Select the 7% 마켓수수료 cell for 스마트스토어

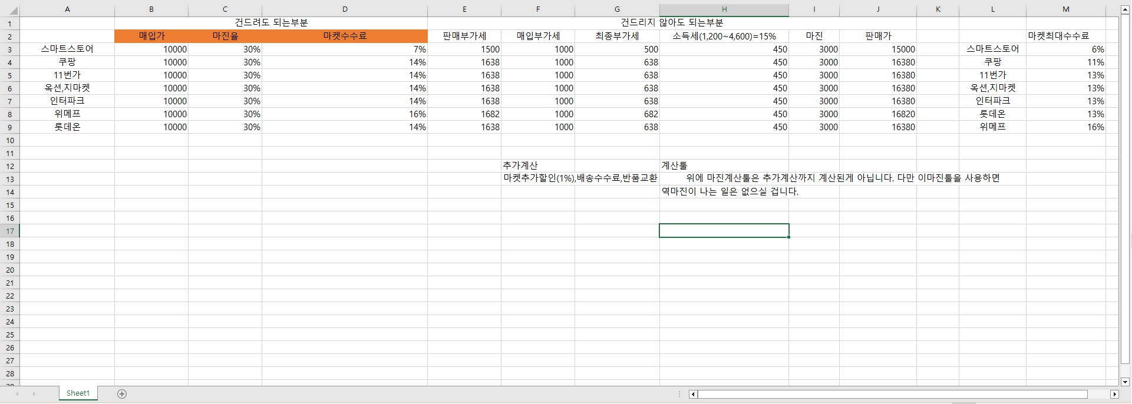tap(345, 49)
